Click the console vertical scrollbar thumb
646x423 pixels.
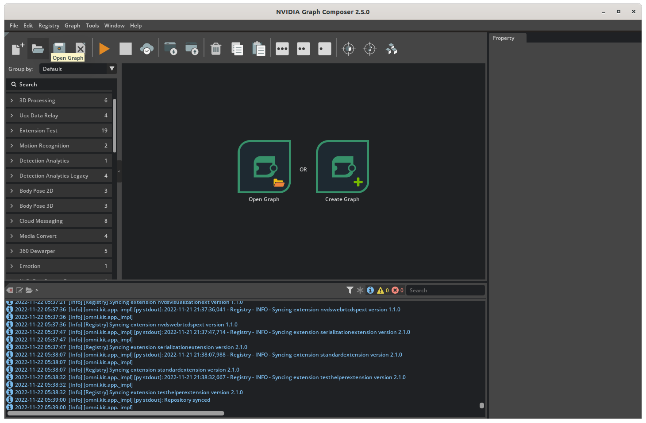pos(482,405)
